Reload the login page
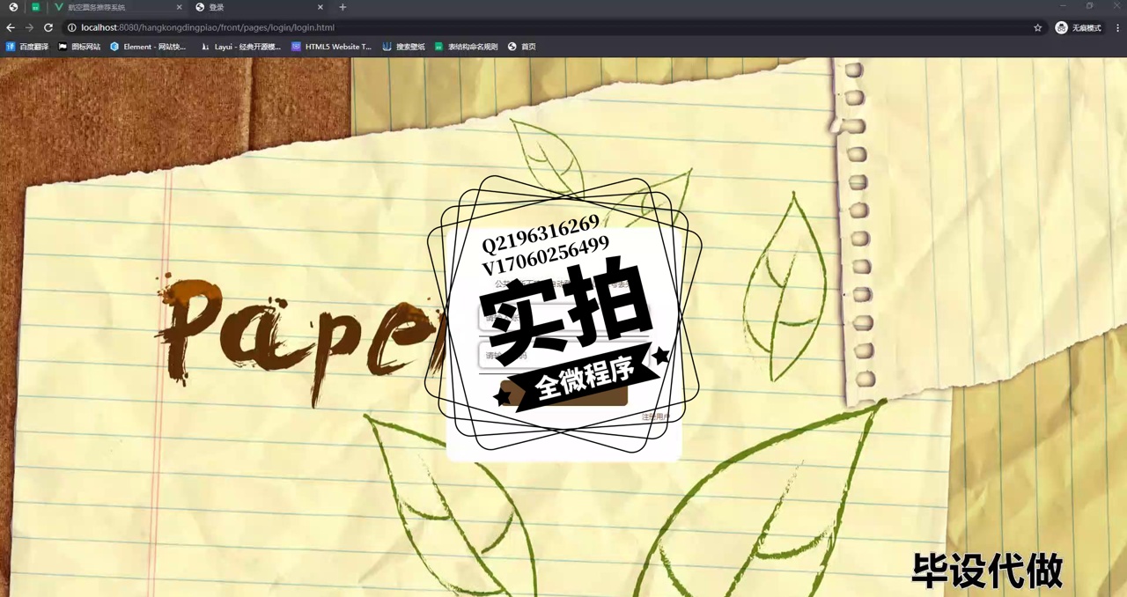Image resolution: width=1127 pixels, height=597 pixels. click(x=48, y=27)
